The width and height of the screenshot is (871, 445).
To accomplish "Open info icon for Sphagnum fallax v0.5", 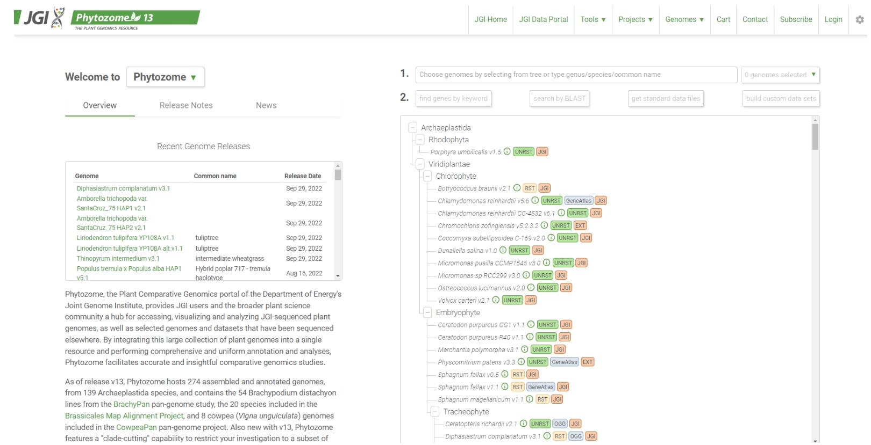I will click(x=505, y=374).
